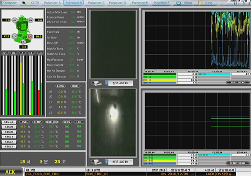Click the camera icon beside CCTV tab
251x176 pixels.
point(24,3)
